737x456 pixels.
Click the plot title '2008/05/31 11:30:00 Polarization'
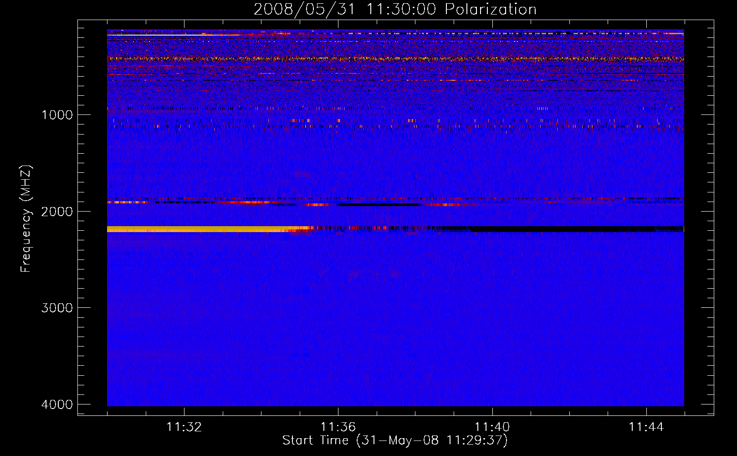pyautogui.click(x=395, y=9)
